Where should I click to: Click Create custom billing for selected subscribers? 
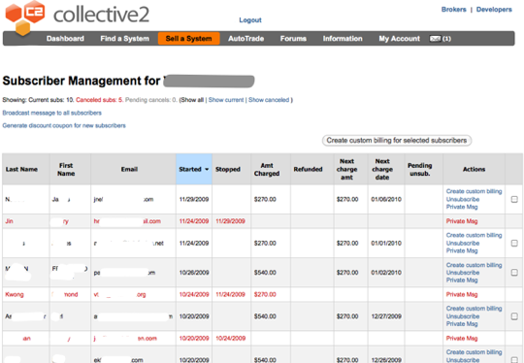pyautogui.click(x=397, y=141)
